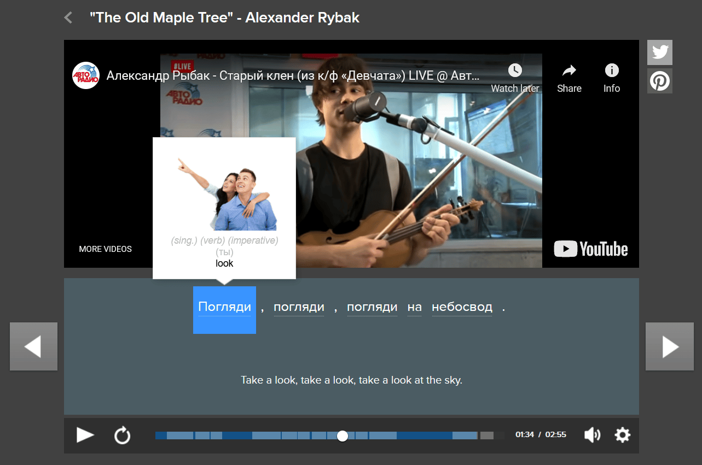This screenshot has height=465, width=702.
Task: Play the video with the play button
Action: pyautogui.click(x=85, y=435)
